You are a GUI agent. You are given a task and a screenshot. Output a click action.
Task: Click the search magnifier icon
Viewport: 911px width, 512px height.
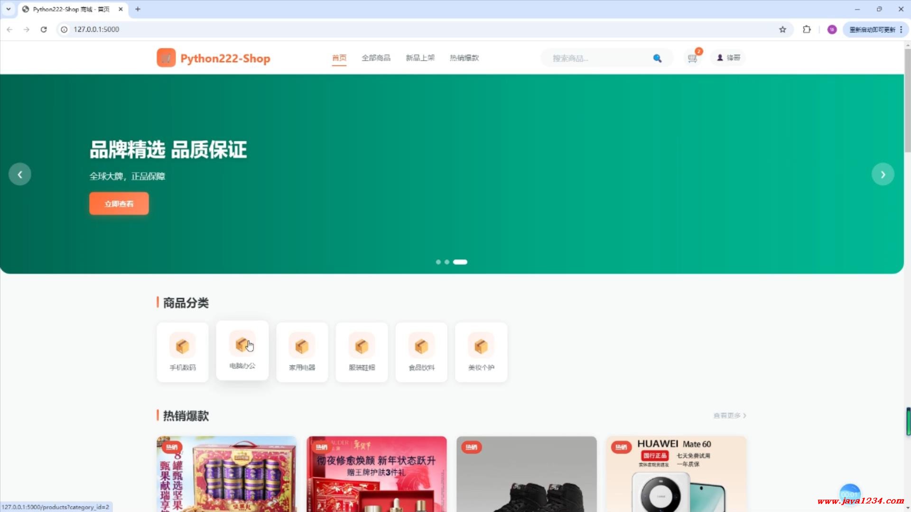point(657,58)
